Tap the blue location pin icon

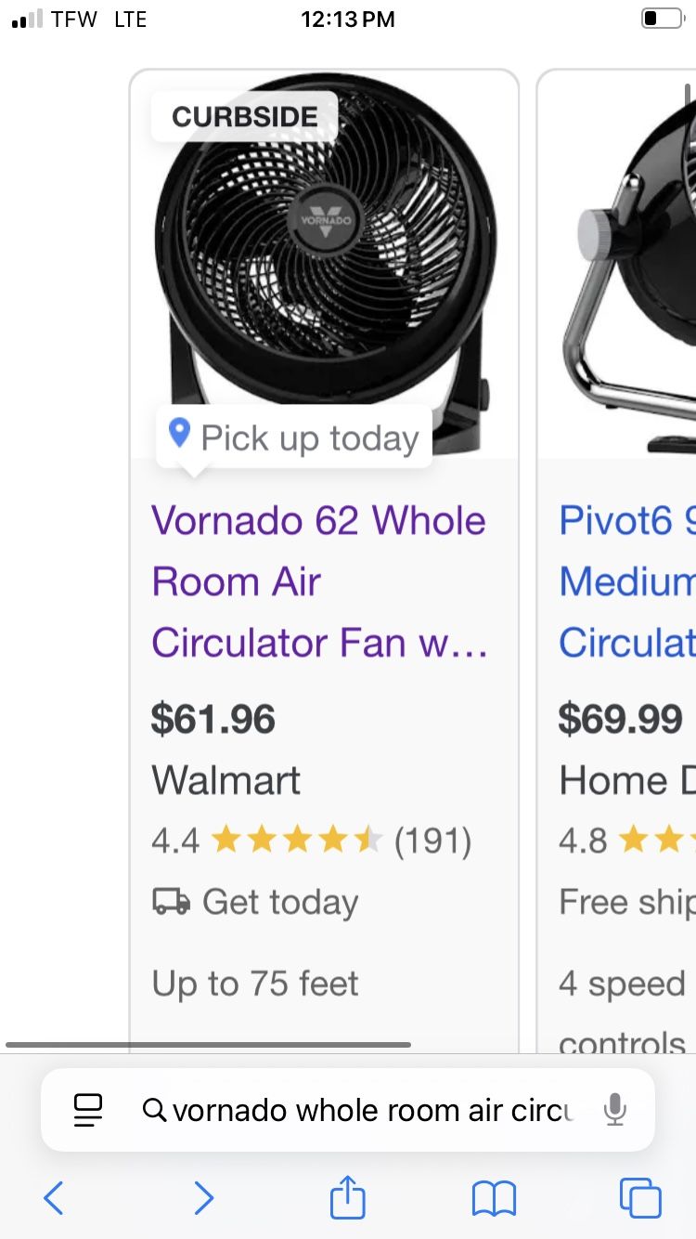(179, 433)
